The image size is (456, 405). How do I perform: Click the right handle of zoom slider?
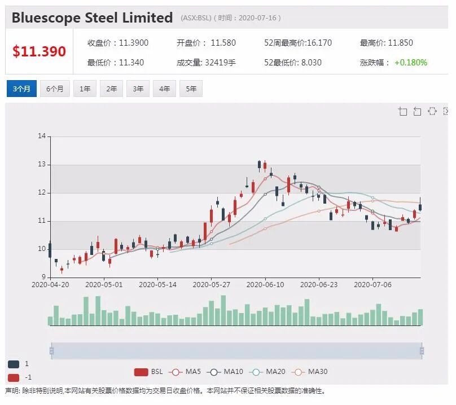point(422,351)
